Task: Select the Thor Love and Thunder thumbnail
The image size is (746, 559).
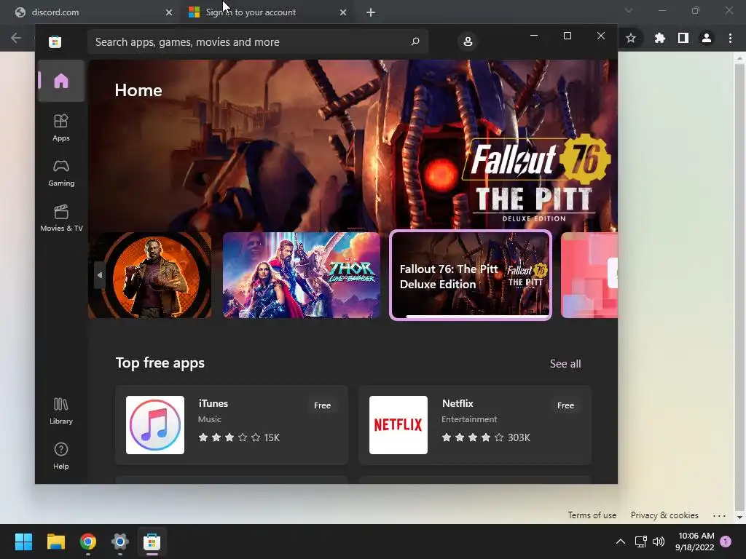Action: pyautogui.click(x=302, y=274)
